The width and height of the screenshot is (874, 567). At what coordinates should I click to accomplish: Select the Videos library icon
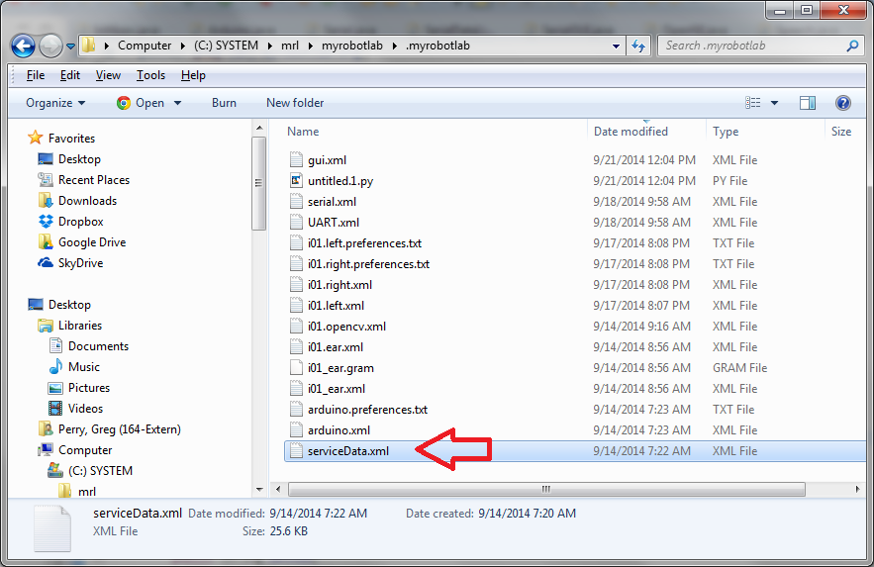55,409
